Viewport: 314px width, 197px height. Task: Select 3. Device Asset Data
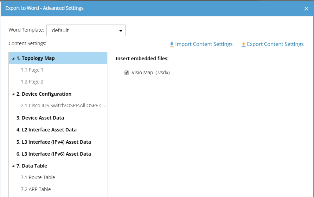coord(40,118)
